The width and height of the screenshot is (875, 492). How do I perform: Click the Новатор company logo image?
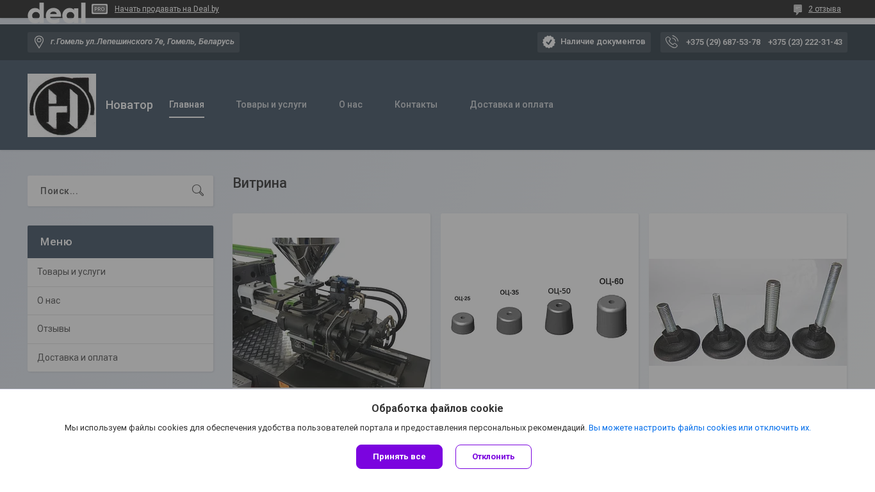pos(61,105)
